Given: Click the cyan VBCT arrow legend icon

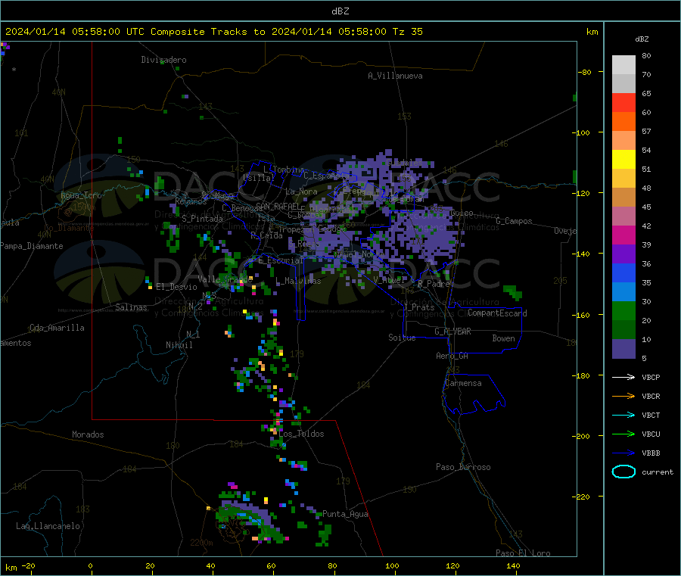Looking at the screenshot, I should tap(623, 416).
